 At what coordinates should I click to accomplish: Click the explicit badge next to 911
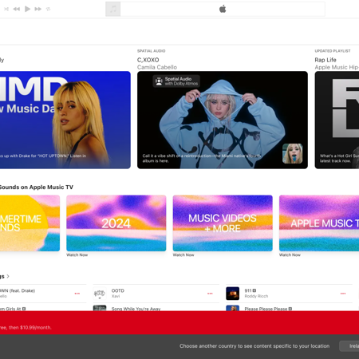coord(254,290)
